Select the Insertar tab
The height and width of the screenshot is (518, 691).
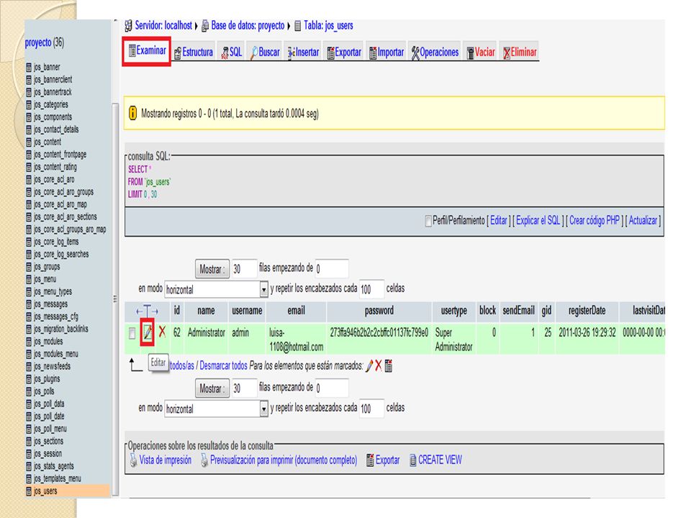click(x=303, y=53)
